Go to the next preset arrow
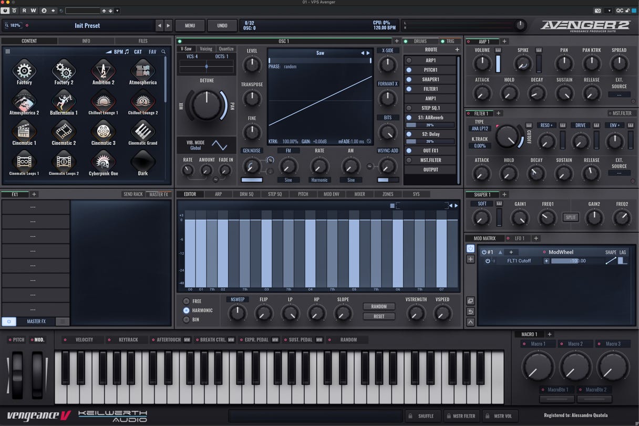 pyautogui.click(x=168, y=25)
